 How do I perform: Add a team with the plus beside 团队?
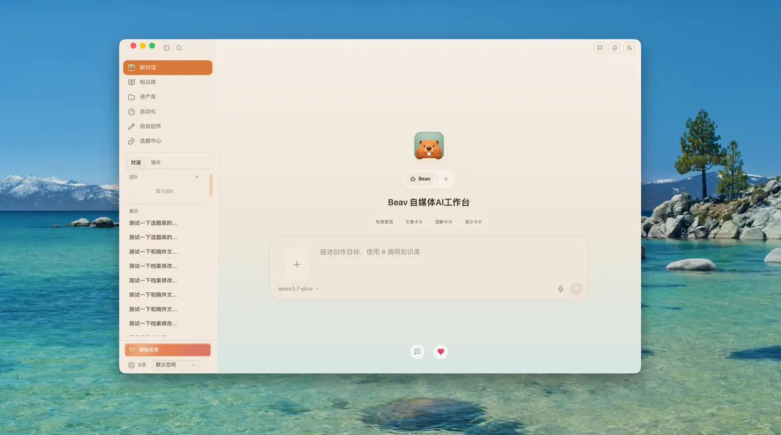196,177
